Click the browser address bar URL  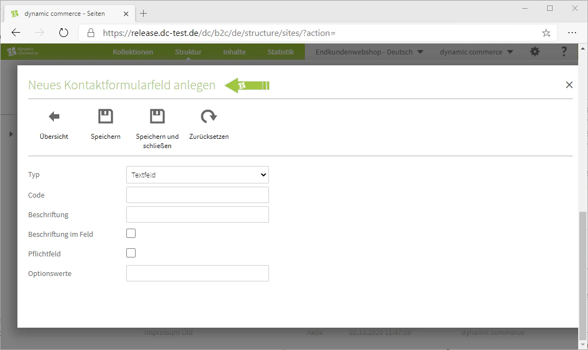[x=219, y=33]
